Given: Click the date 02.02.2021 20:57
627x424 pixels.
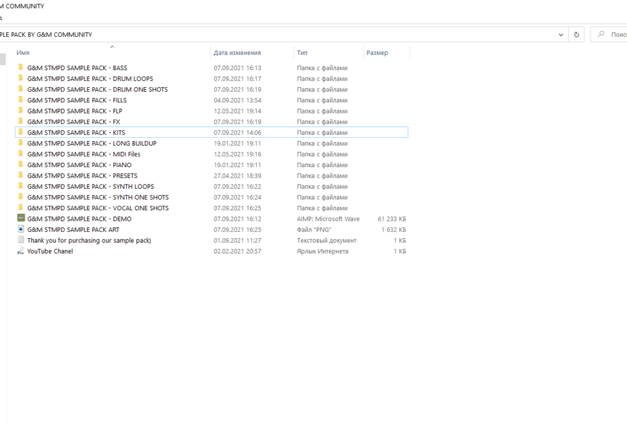Looking at the screenshot, I should click(237, 251).
